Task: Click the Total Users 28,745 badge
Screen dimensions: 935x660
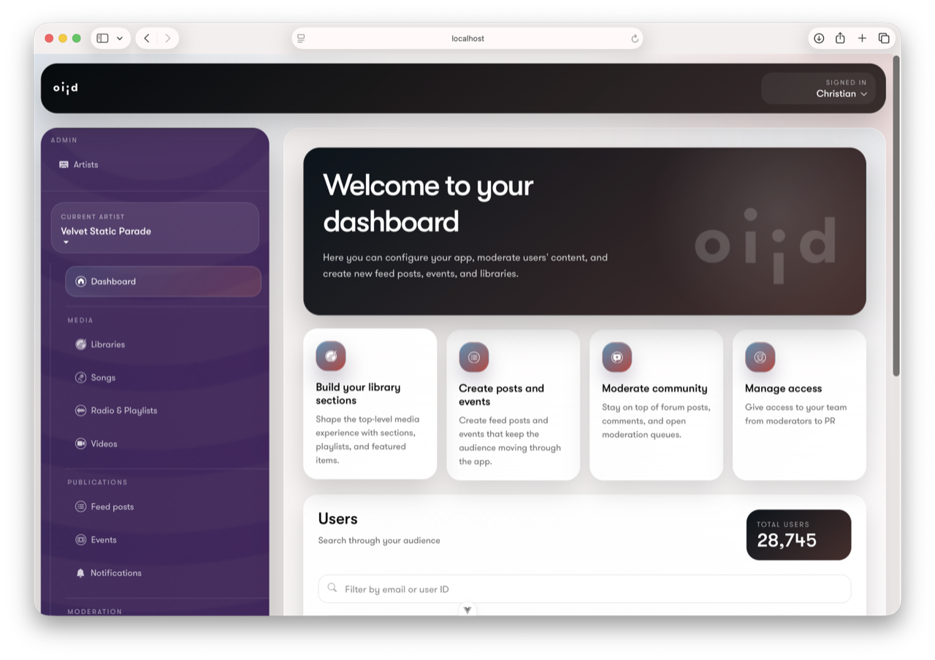Action: [798, 535]
